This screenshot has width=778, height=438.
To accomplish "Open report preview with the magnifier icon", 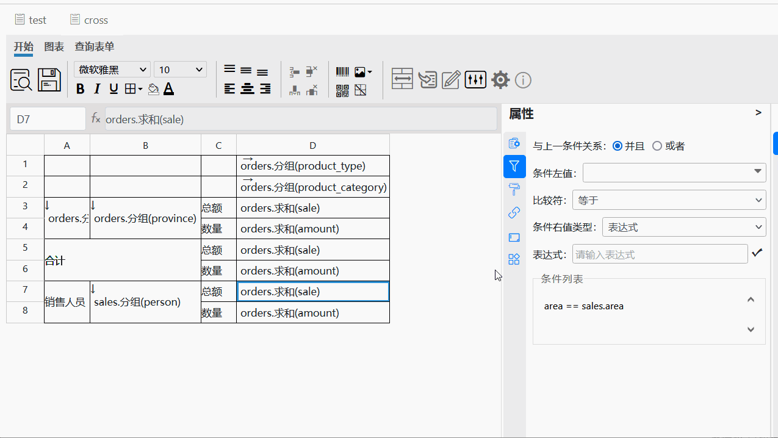I will (x=21, y=80).
